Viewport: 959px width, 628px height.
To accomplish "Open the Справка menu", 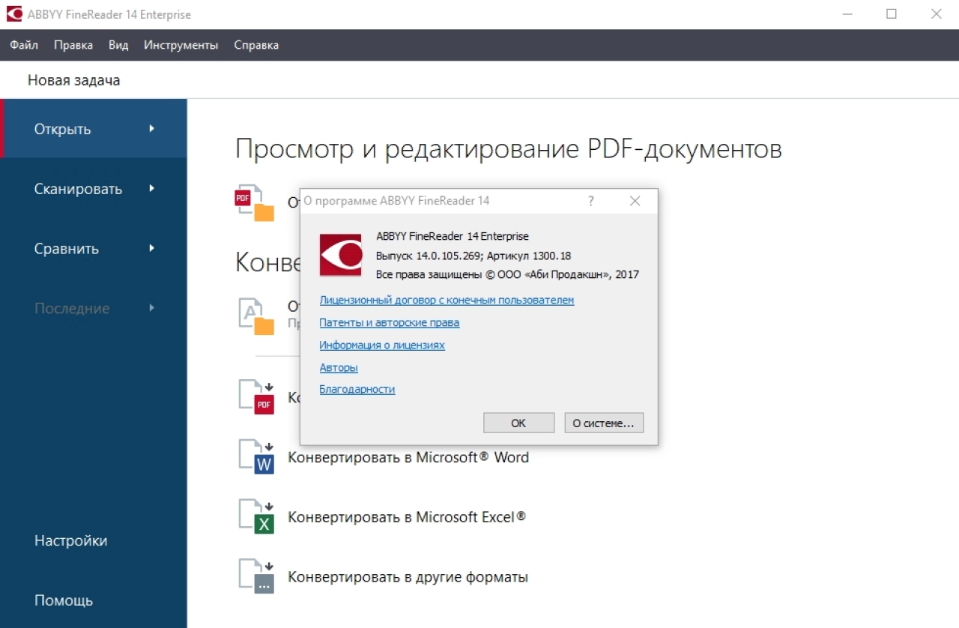I will [256, 45].
